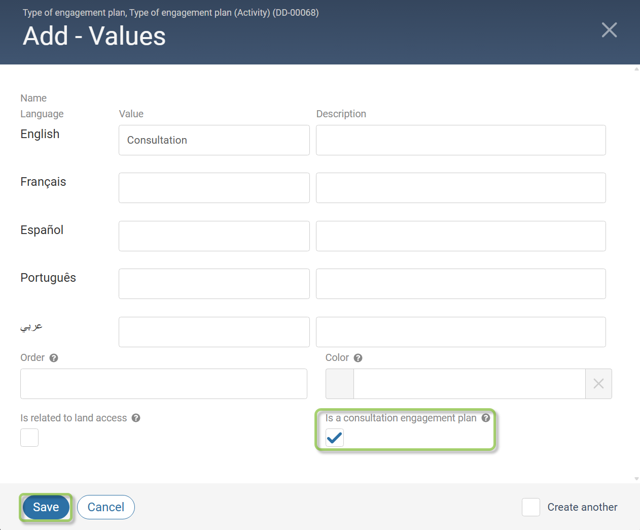Cancel adding the value
This screenshot has height=530, width=640.
(x=106, y=507)
